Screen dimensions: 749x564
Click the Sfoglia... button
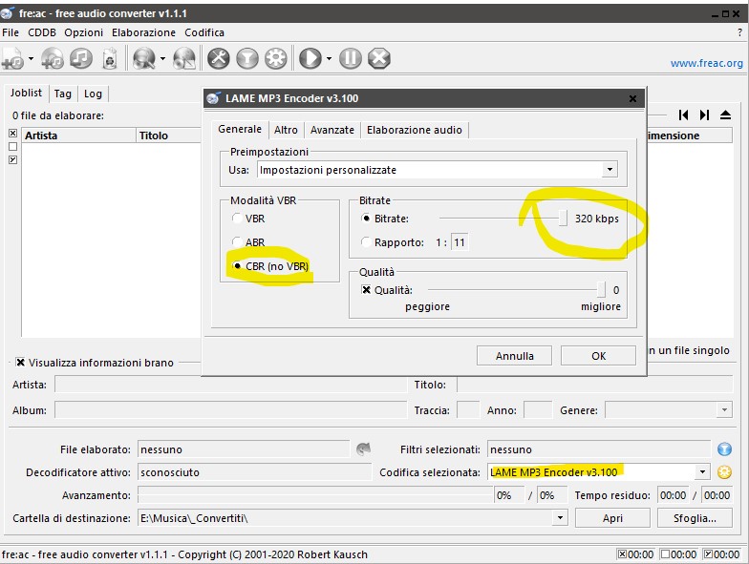[695, 518]
